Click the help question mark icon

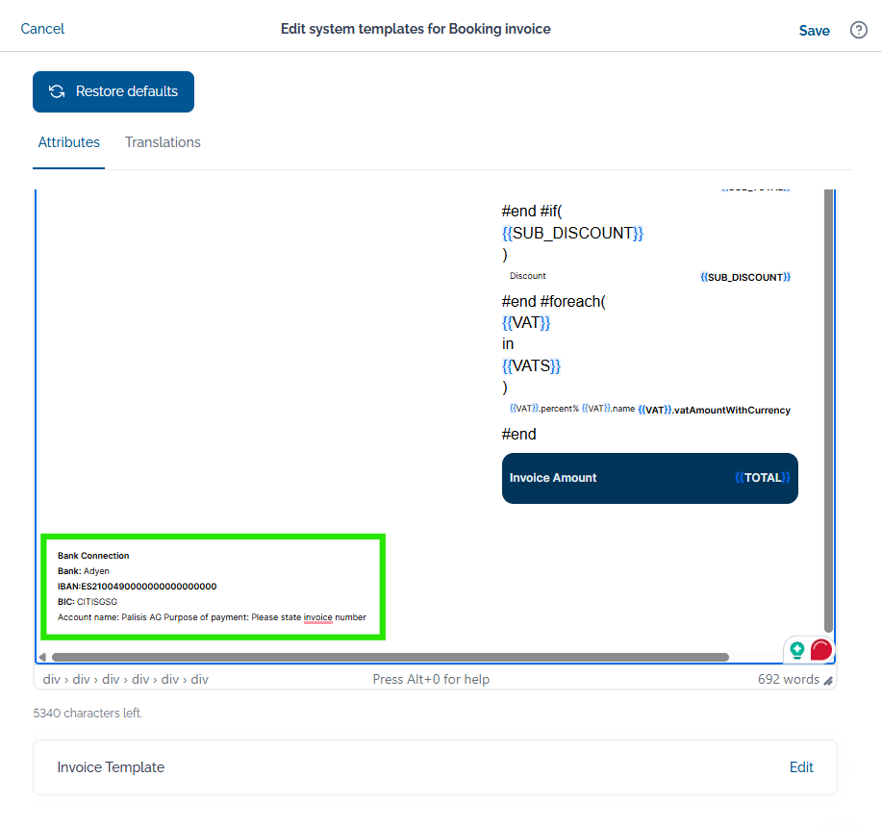pyautogui.click(x=858, y=30)
